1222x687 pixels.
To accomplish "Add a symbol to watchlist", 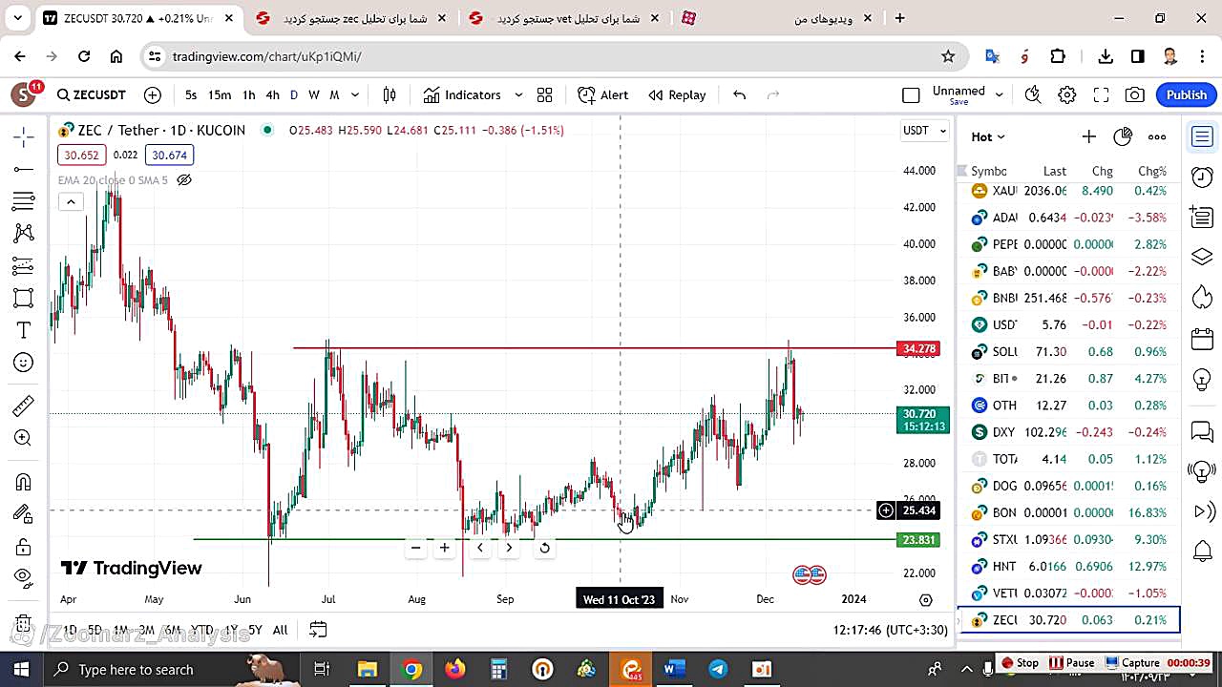I will (1088, 136).
